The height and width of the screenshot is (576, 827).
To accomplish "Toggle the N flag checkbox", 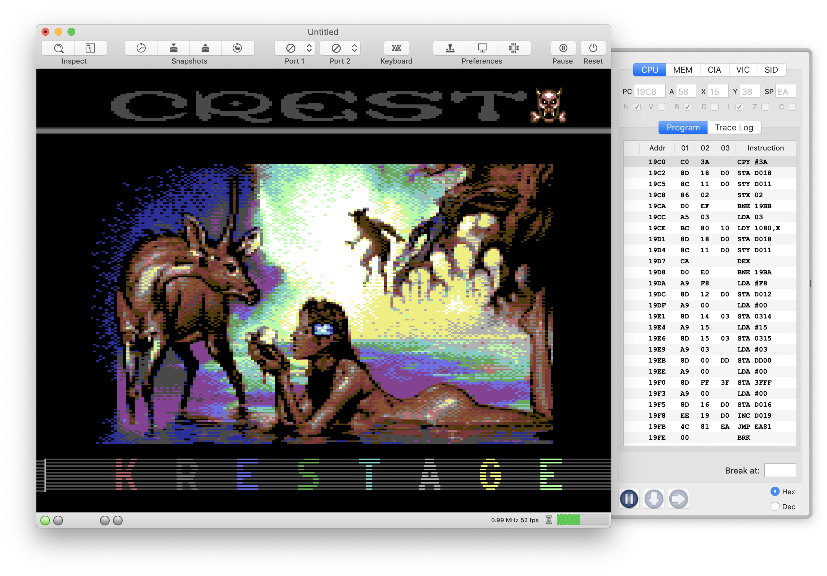I will [x=637, y=107].
